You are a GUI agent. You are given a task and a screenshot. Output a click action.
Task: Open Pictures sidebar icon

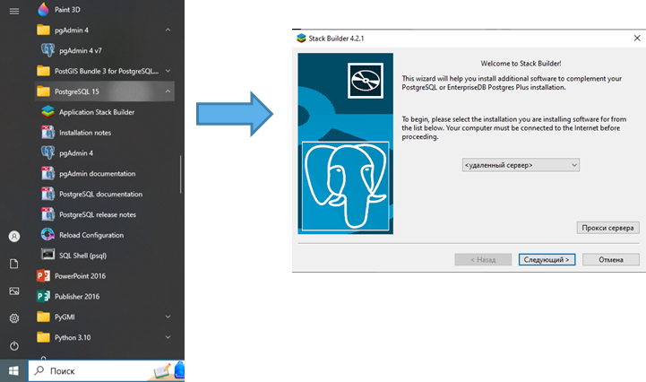(14, 291)
